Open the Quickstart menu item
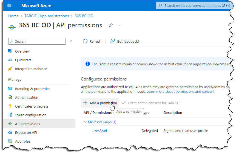236x156 pixels. point(23,60)
